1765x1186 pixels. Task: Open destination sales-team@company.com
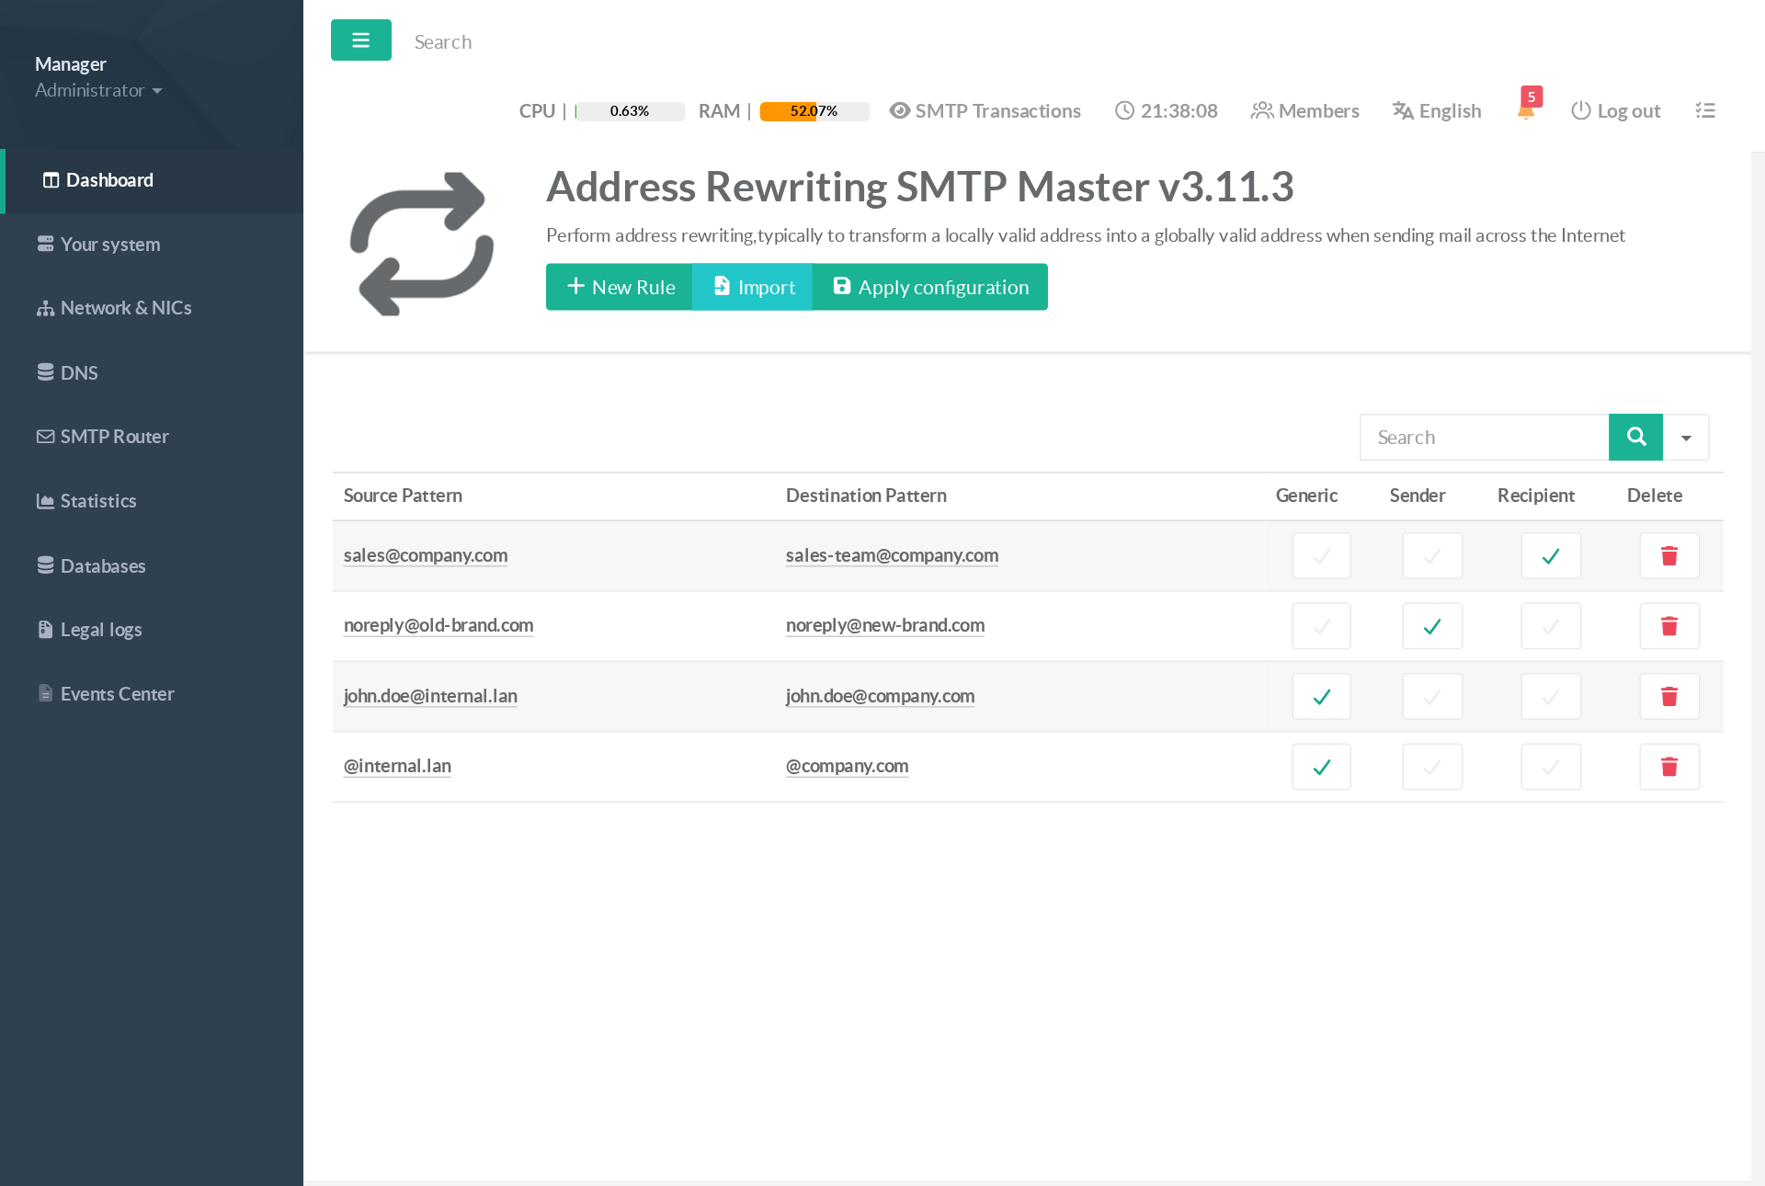[892, 555]
